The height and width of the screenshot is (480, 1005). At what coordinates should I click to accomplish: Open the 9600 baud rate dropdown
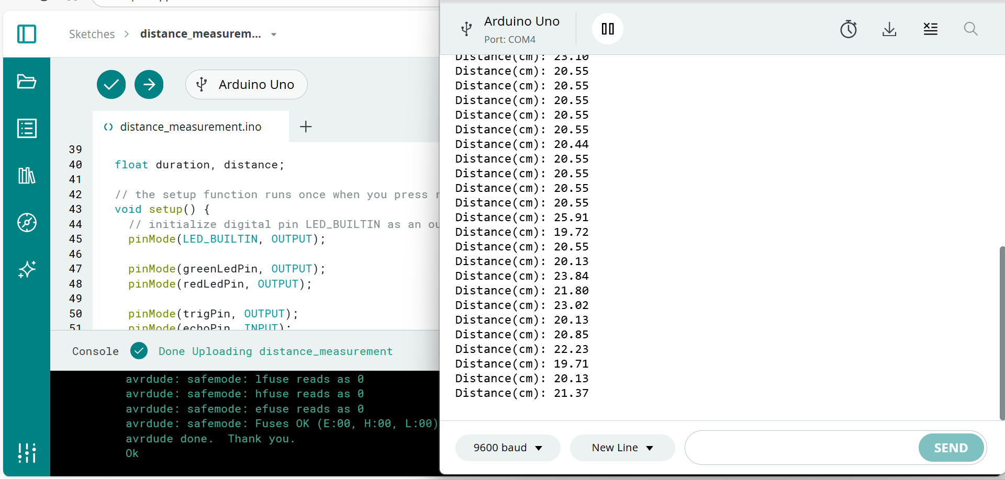tap(507, 448)
